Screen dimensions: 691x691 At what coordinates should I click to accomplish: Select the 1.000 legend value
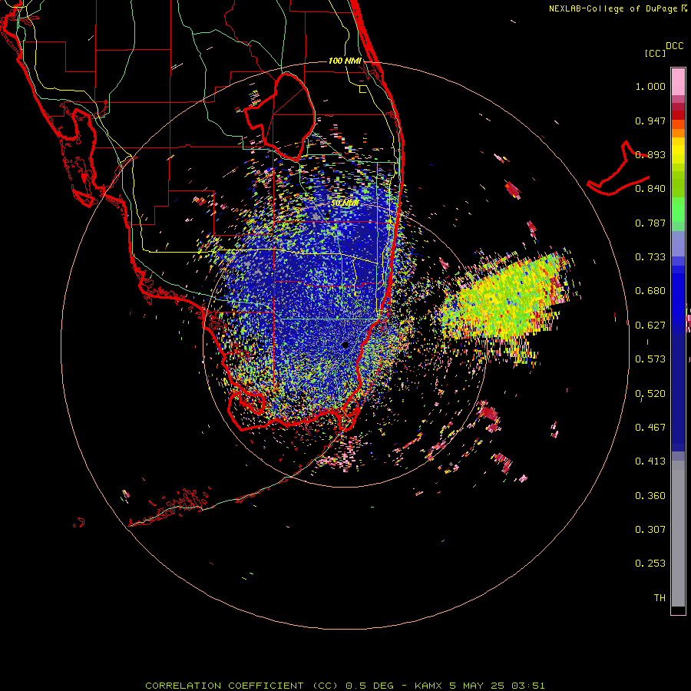(x=650, y=86)
